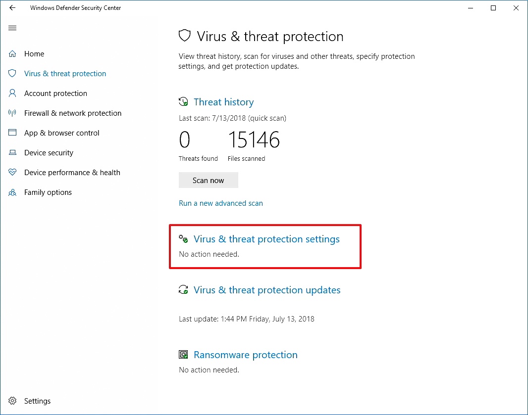The height and width of the screenshot is (415, 528).
Task: Open Run a new advanced scan
Action: 221,203
